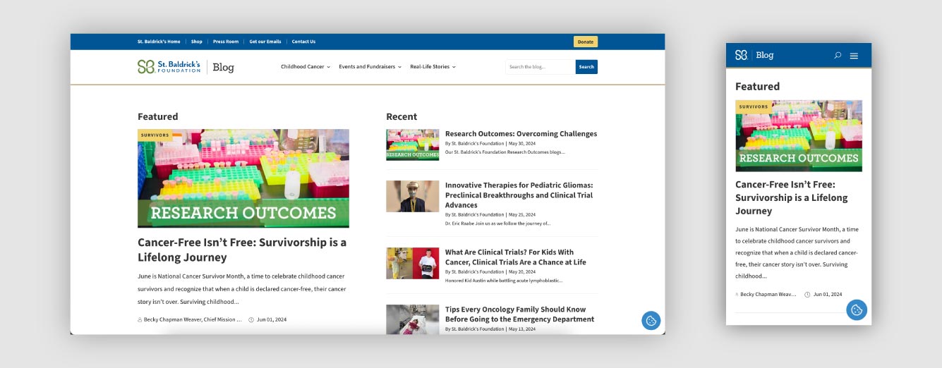
Task: Go to St. Baldrick's Home link
Action: click(159, 42)
